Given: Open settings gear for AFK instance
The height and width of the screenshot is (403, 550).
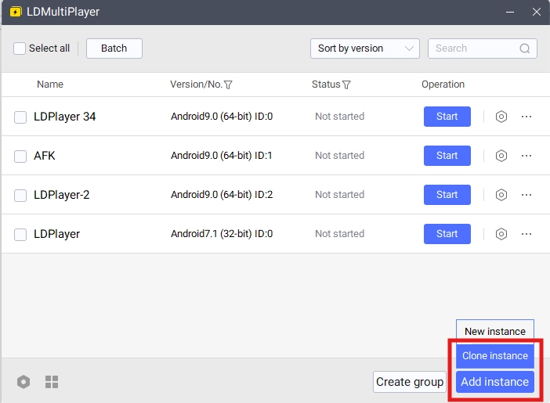Looking at the screenshot, I should (501, 156).
